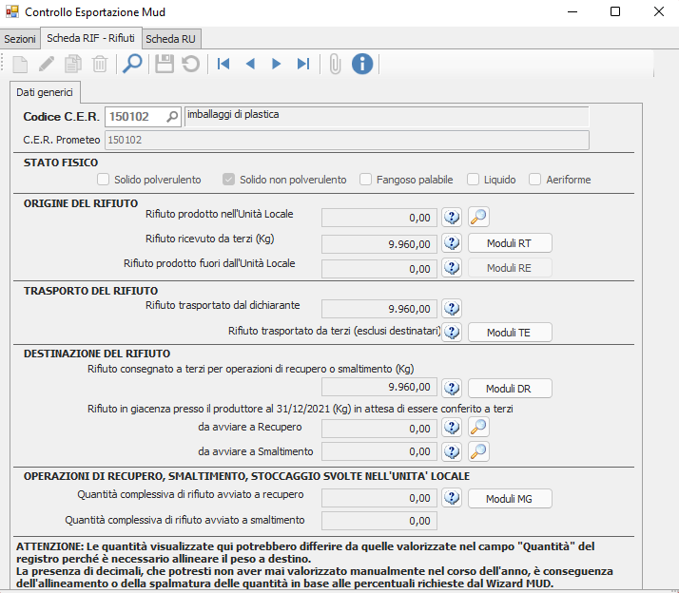Go to first record arrow icon
The image size is (679, 593).
[x=223, y=64]
